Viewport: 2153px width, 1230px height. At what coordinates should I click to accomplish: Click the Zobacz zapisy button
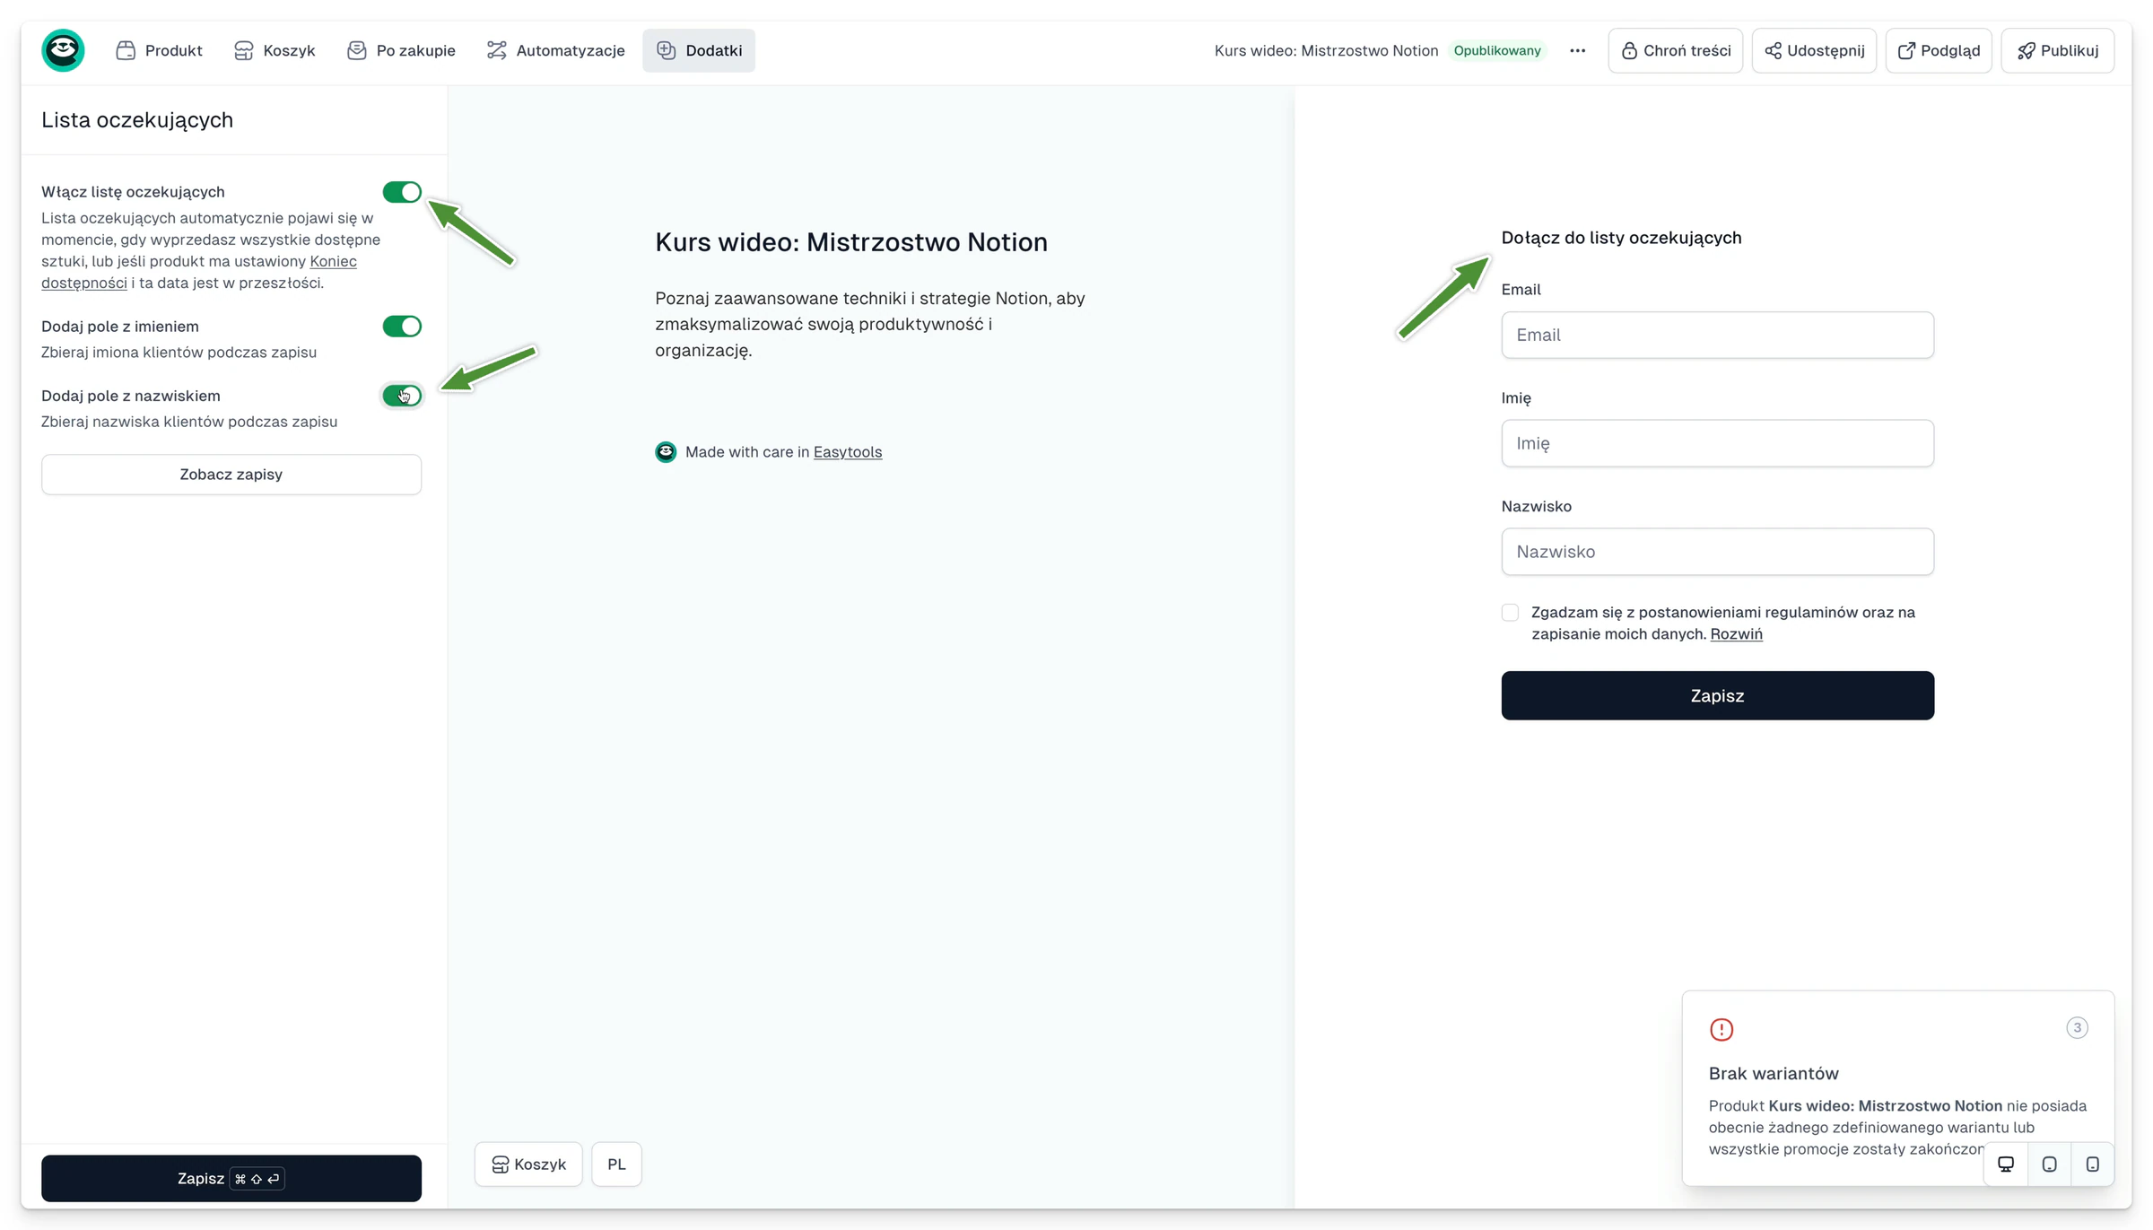click(231, 474)
